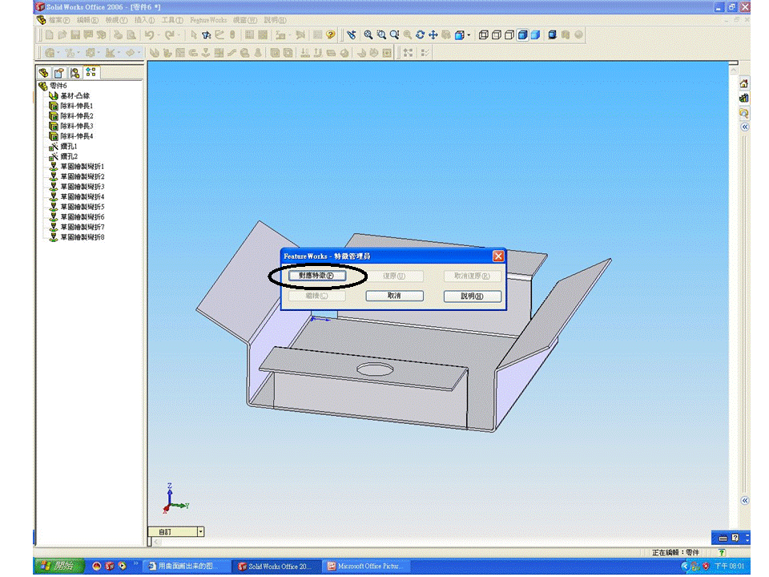Click the 說明(H) button in FeatureWorks dialog
Image resolution: width=769 pixels, height=577 pixels.
(x=473, y=296)
